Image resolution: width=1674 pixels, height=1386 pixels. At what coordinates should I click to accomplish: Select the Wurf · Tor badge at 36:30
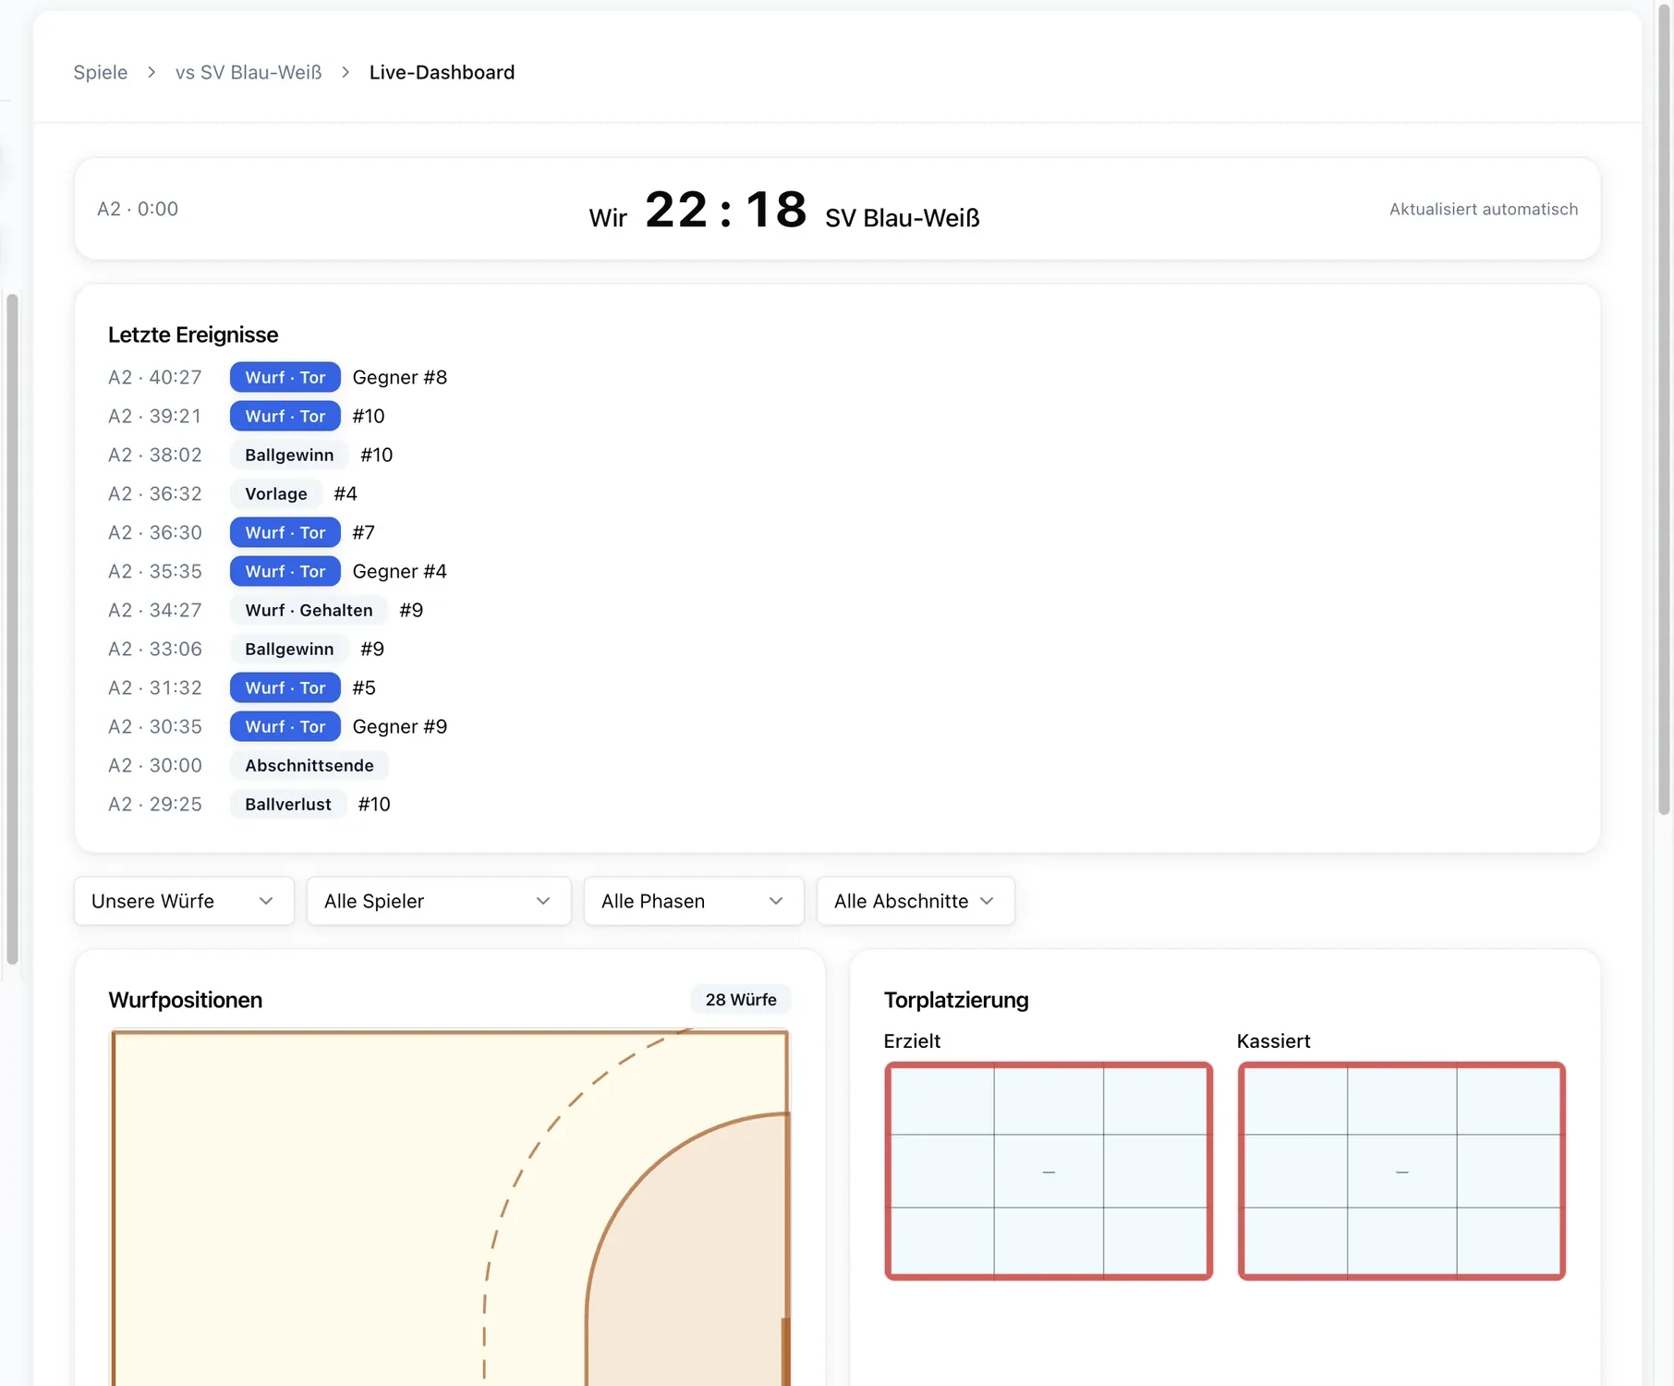285,532
